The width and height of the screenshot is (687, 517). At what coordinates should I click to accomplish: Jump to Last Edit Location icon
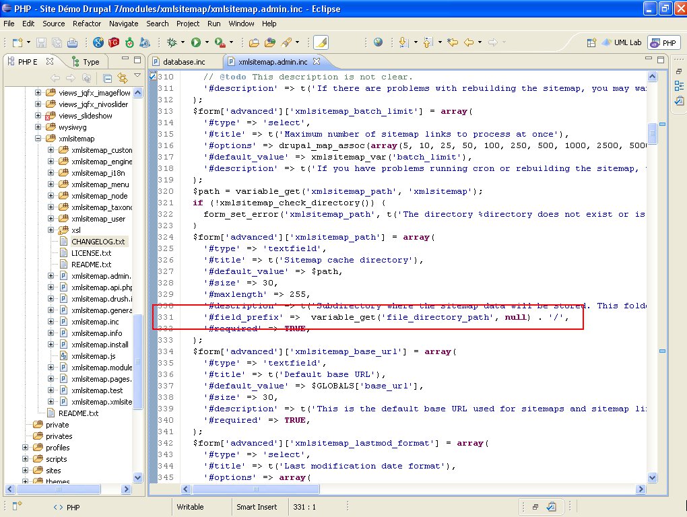click(453, 42)
